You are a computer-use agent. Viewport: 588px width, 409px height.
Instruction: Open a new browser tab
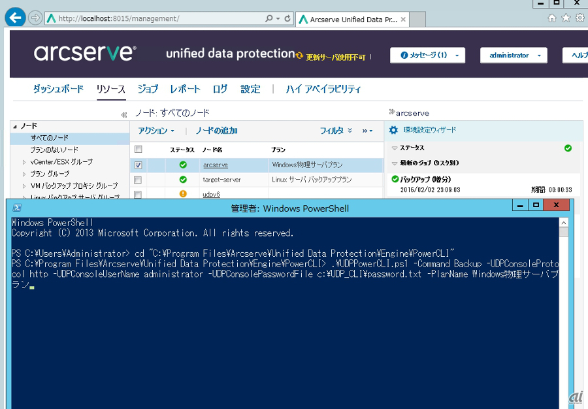point(417,19)
